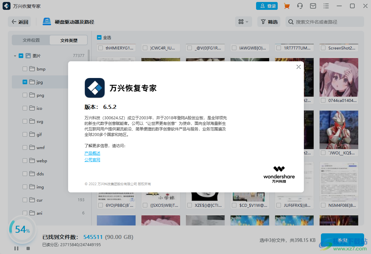
Task: Click the 硬盘驱动器及路径 drive icon
Action: (47, 22)
